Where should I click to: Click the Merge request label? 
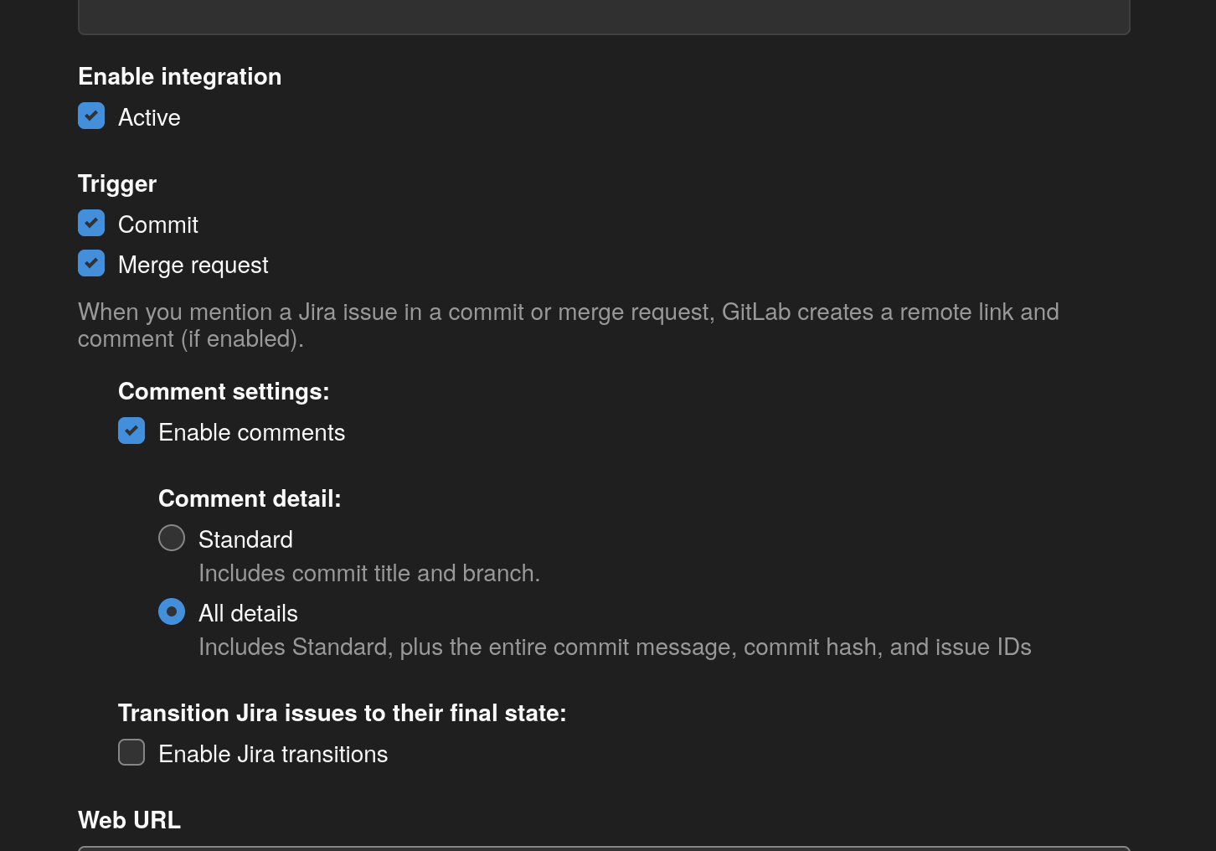[193, 265]
